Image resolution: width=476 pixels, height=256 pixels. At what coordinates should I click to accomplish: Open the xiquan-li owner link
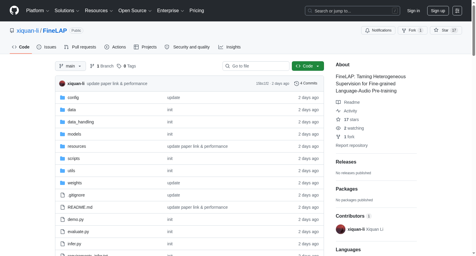tap(28, 31)
